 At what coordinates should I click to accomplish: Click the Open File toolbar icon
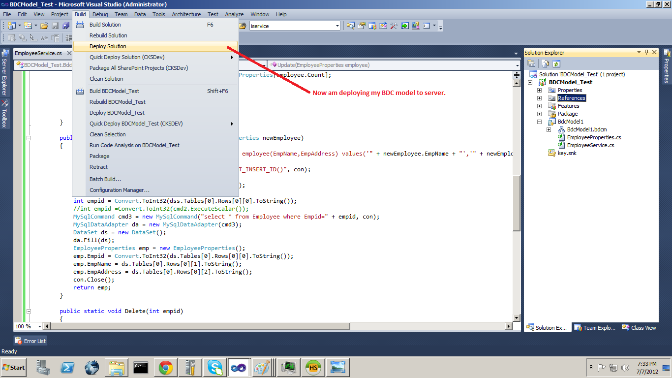pyautogui.click(x=44, y=26)
